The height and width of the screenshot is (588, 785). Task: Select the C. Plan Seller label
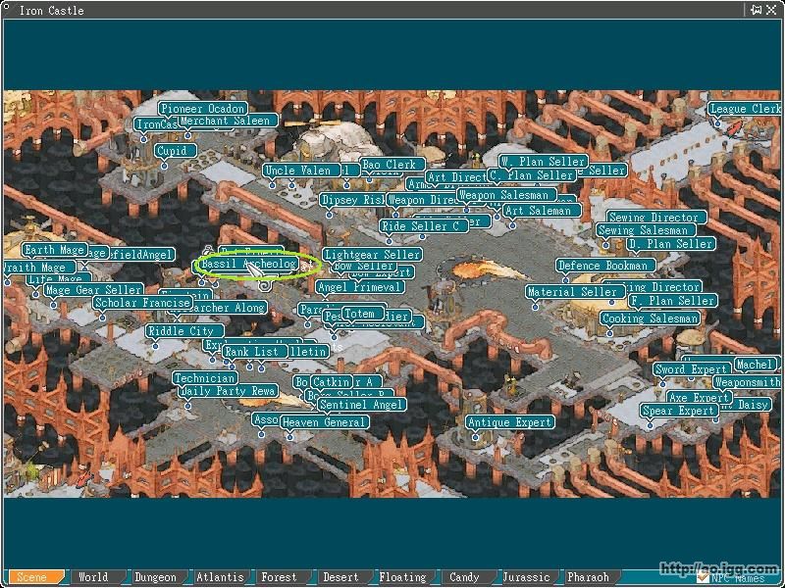[531, 175]
